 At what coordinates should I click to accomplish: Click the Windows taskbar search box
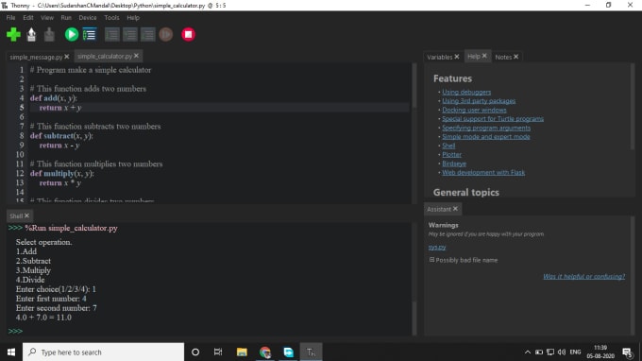103,352
